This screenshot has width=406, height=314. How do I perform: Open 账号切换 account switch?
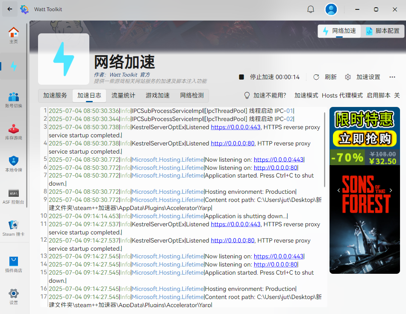[14, 100]
